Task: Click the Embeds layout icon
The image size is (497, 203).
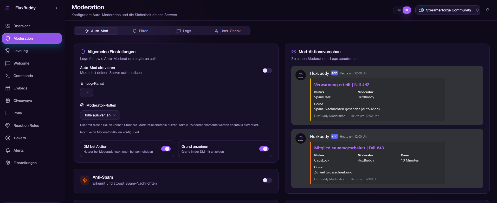Action: point(8,88)
